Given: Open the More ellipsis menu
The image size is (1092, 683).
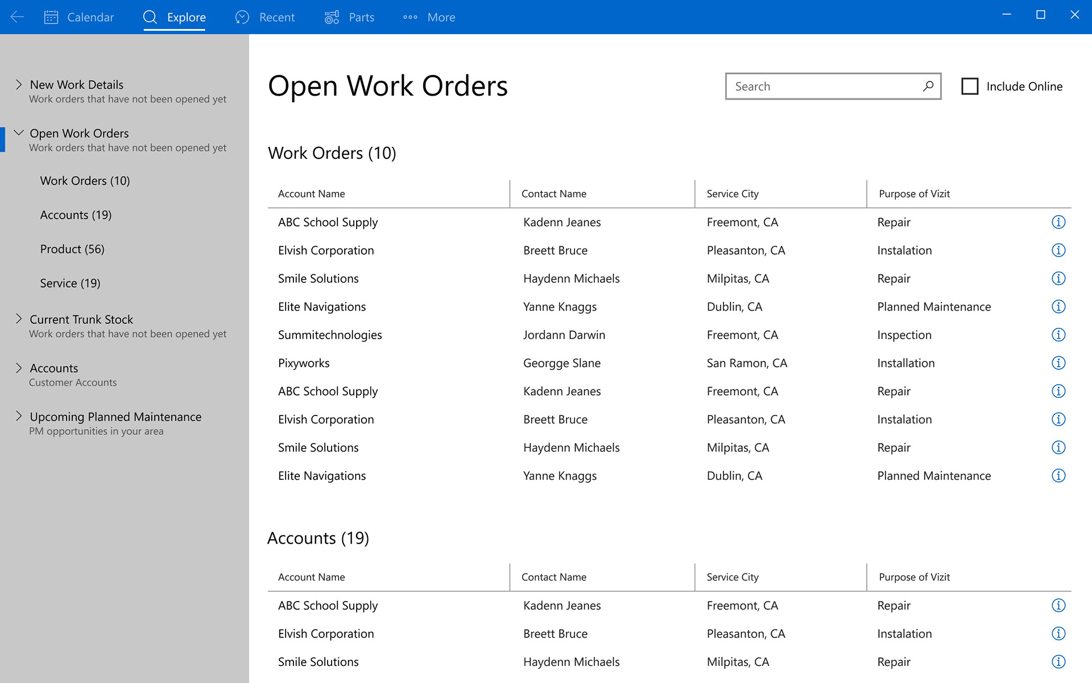Looking at the screenshot, I should click(x=410, y=17).
